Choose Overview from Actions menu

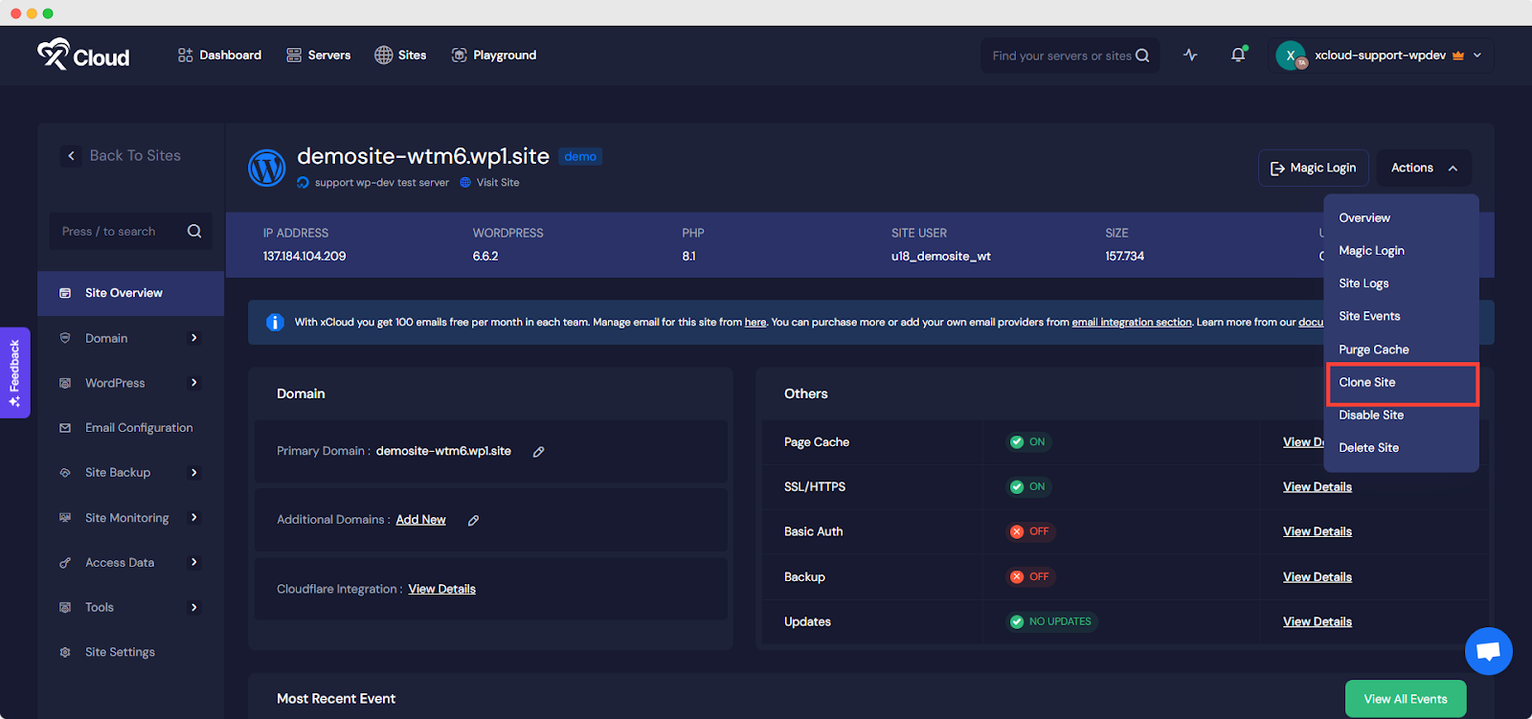click(x=1364, y=218)
